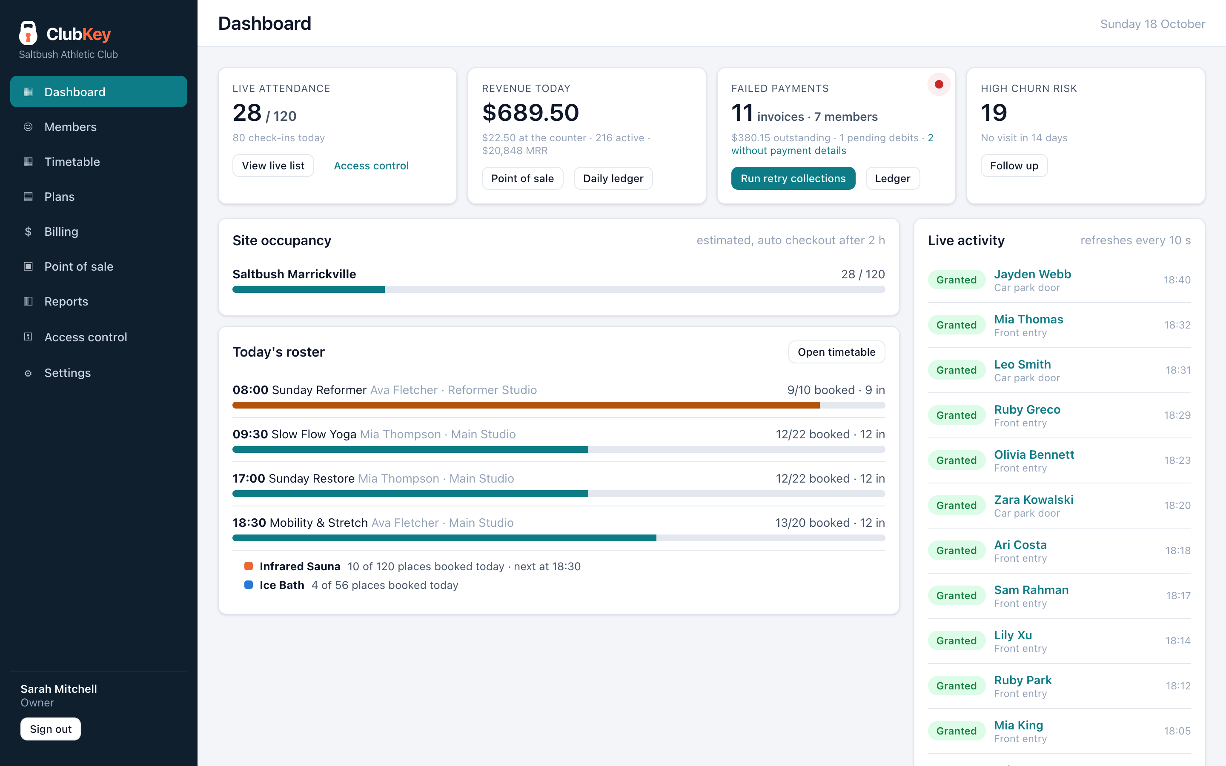Click Follow up on High Churn Risk

point(1014,166)
